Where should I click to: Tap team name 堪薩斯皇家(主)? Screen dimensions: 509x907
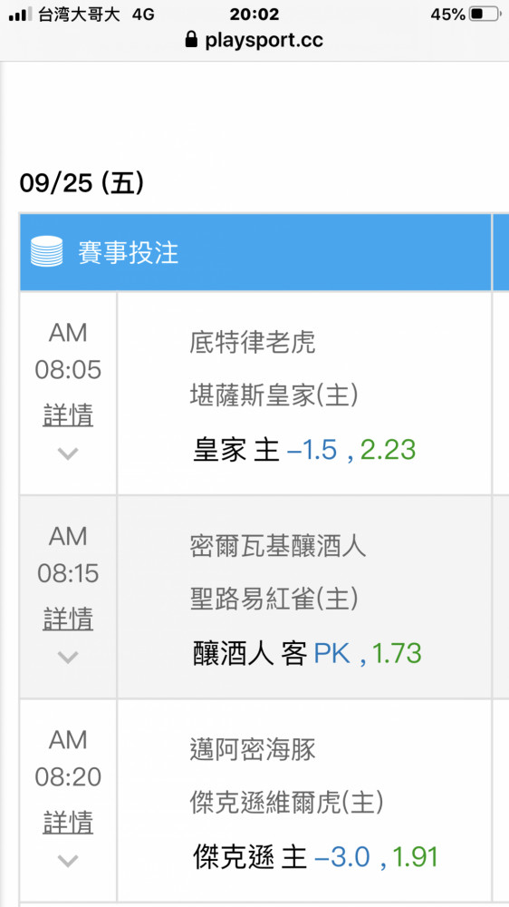[x=274, y=395]
